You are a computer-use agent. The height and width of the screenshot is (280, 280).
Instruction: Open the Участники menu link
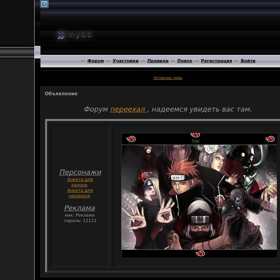pos(126,61)
